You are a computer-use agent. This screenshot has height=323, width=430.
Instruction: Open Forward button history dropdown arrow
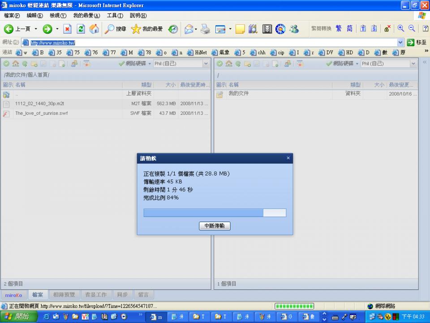(57, 29)
